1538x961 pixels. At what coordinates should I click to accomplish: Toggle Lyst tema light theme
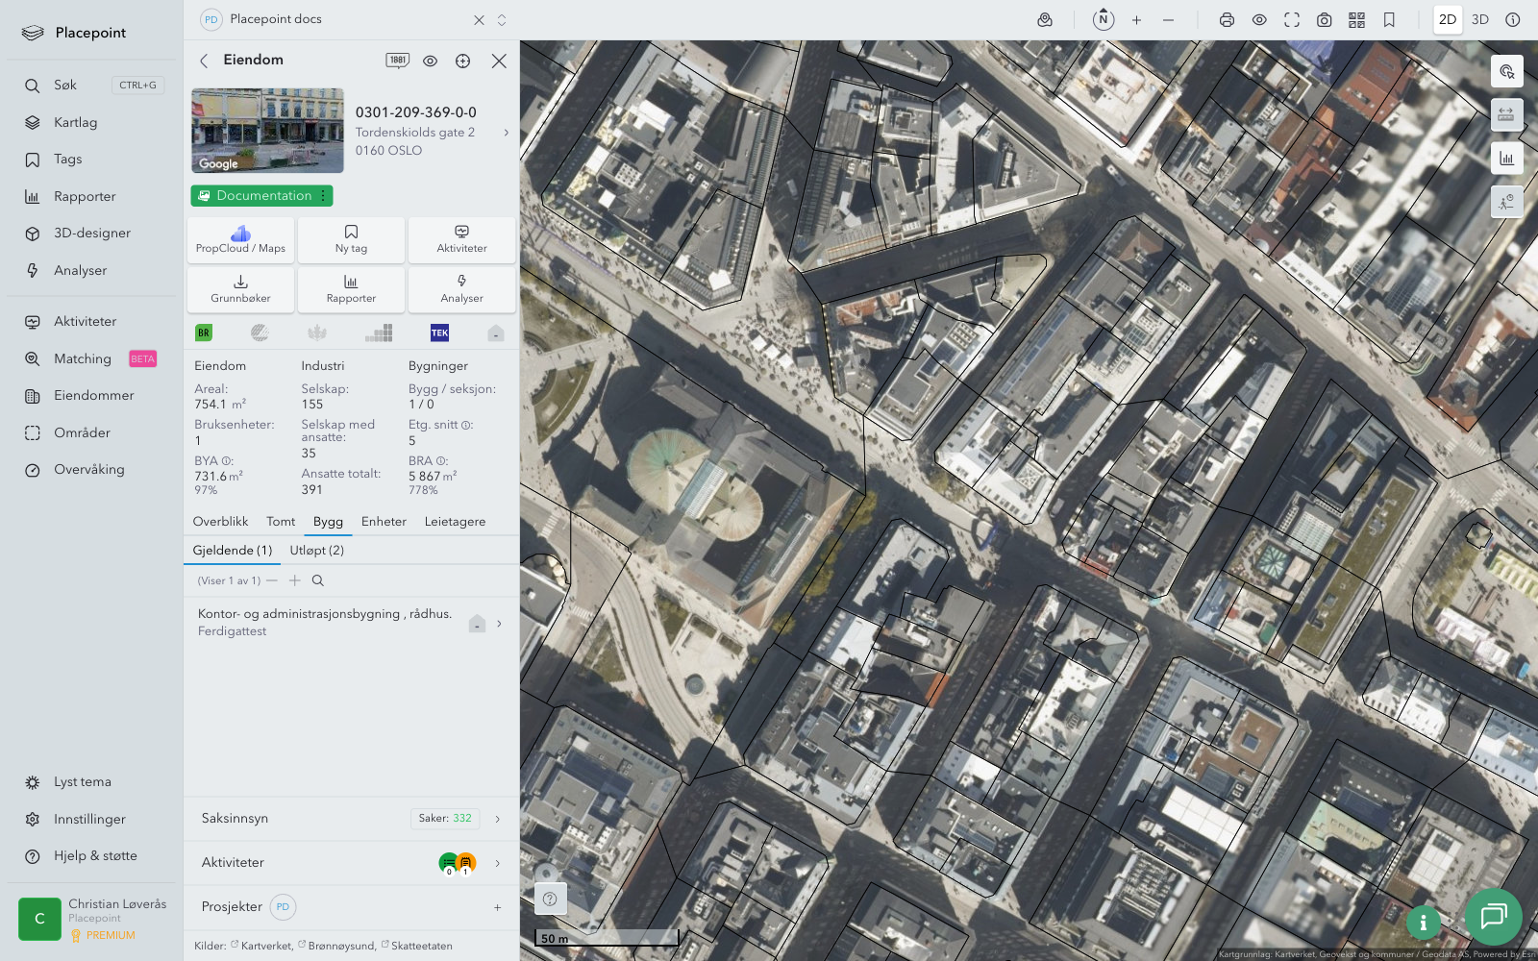coord(83,782)
